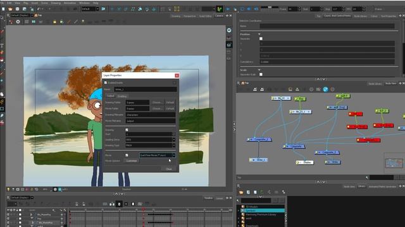Viewport: 405px width, 227px height.
Task: Click the Loop playback icon
Action: click(x=242, y=9)
